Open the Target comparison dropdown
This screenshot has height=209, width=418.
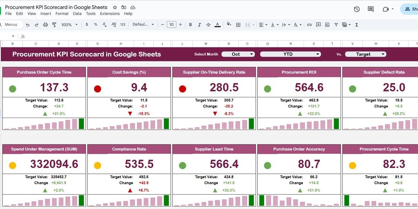[365, 54]
